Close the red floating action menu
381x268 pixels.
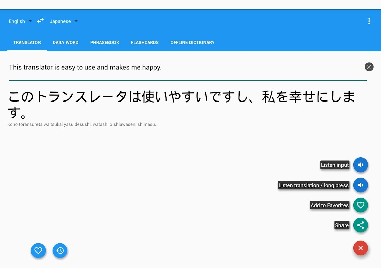[x=360, y=248]
